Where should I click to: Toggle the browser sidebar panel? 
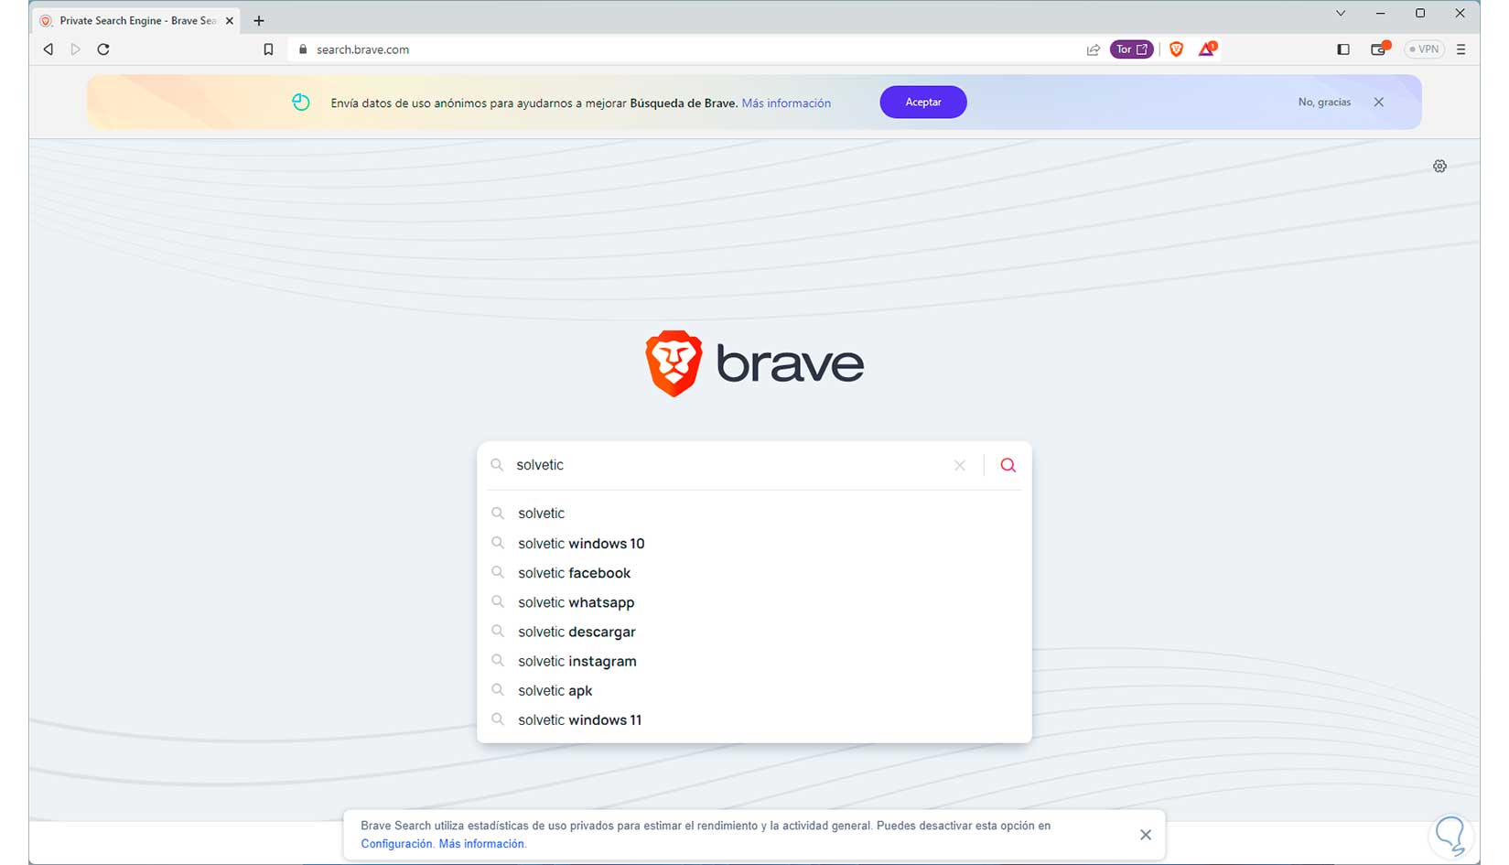(1343, 49)
